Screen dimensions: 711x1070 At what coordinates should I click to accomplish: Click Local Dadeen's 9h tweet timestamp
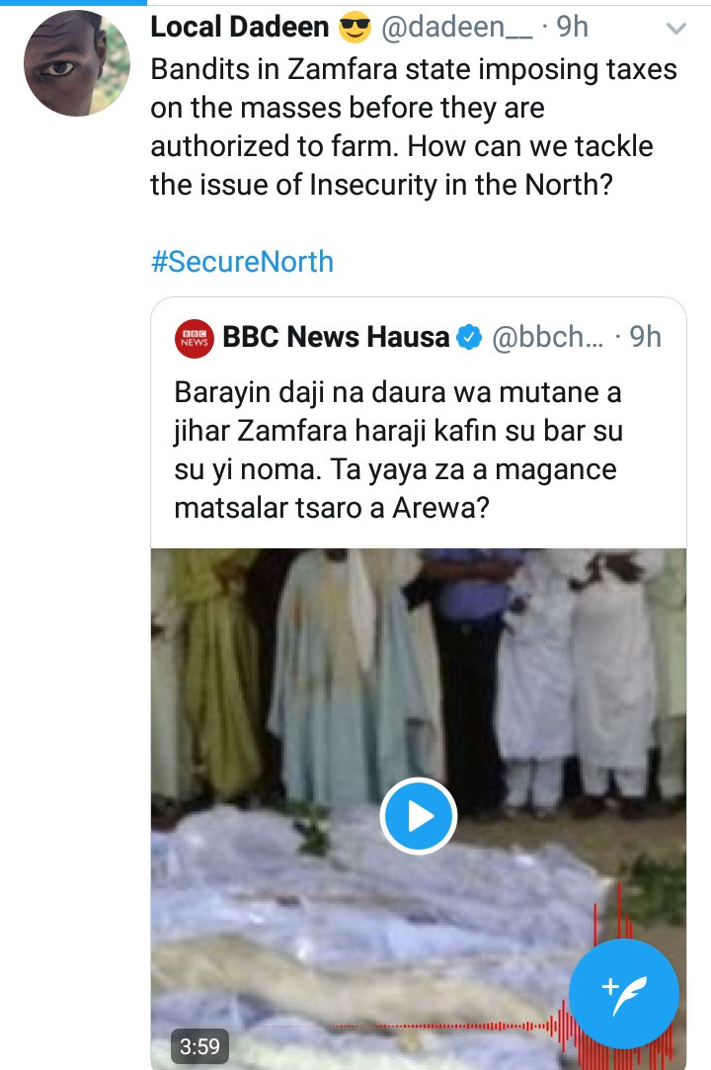[573, 28]
